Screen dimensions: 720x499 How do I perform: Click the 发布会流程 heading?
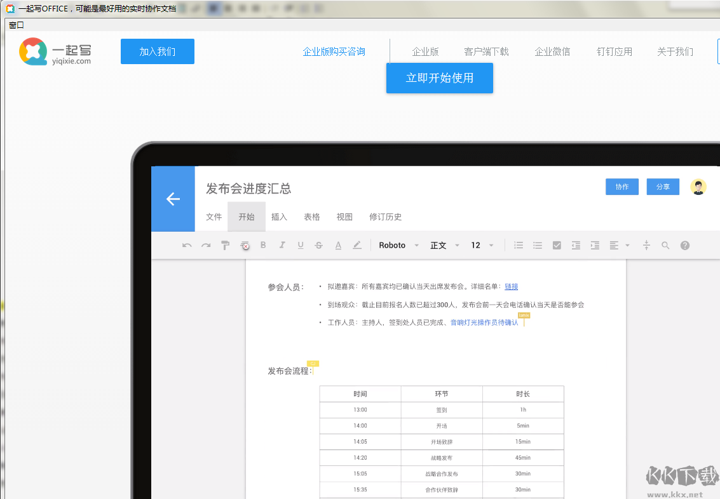[x=289, y=371]
